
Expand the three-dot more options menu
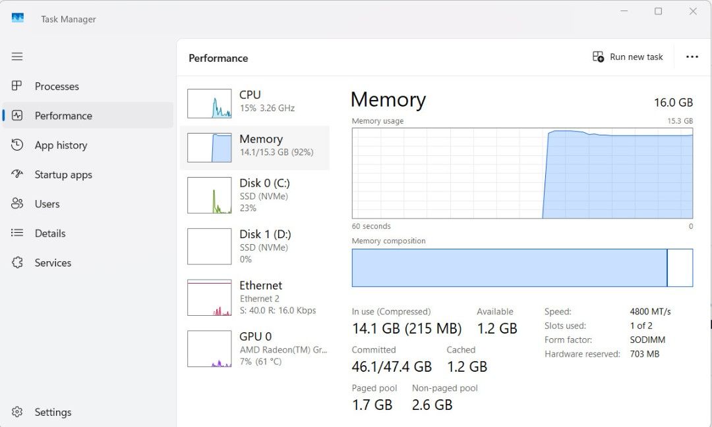point(692,57)
